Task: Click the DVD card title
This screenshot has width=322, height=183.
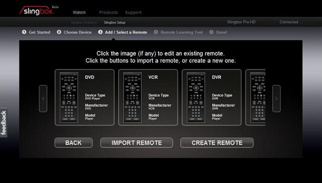Action: click(x=90, y=77)
